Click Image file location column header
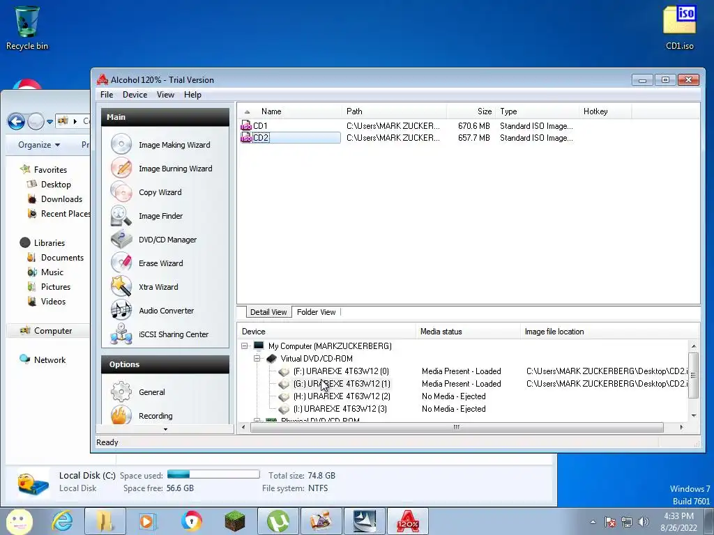 [609, 332]
